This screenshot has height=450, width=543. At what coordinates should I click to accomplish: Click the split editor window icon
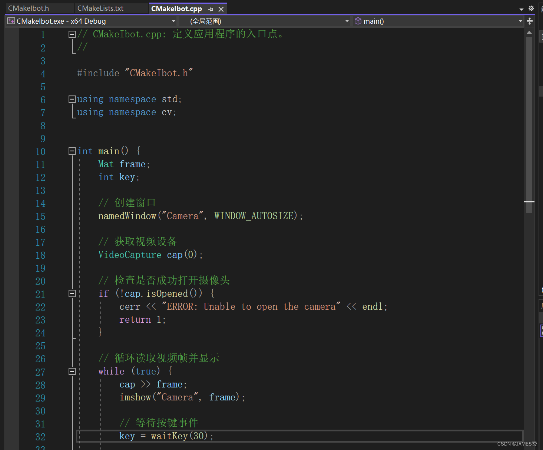(530, 21)
